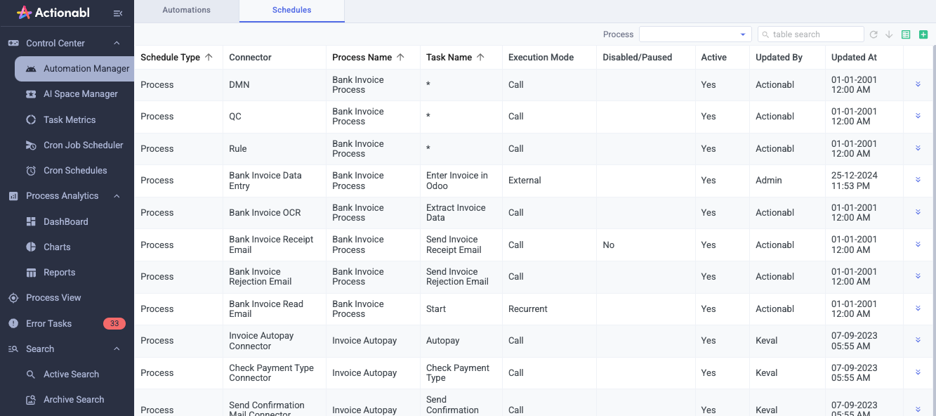Click the Task Metrics icon
This screenshot has width=936, height=416.
[31, 119]
